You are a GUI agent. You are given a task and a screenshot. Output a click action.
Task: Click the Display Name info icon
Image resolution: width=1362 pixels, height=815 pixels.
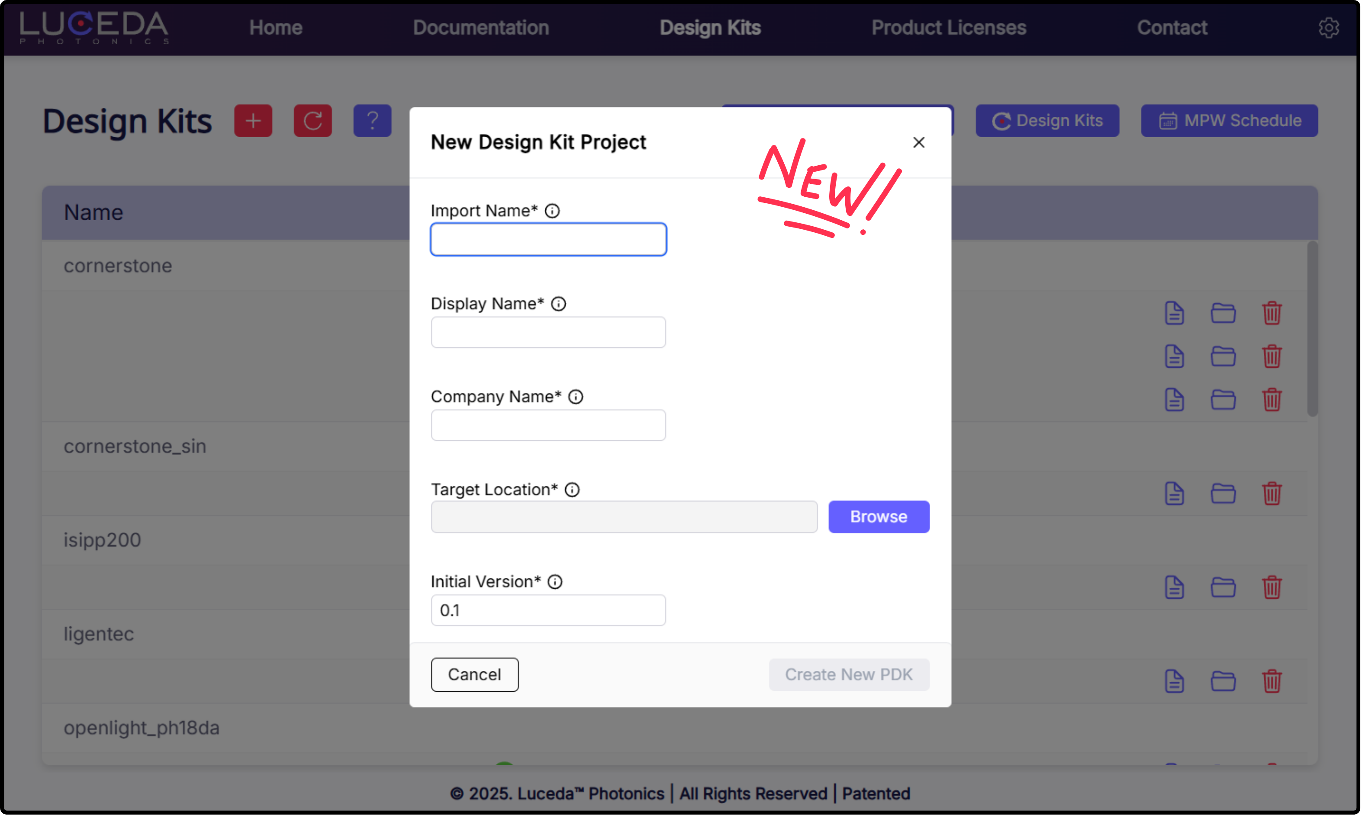[558, 304]
